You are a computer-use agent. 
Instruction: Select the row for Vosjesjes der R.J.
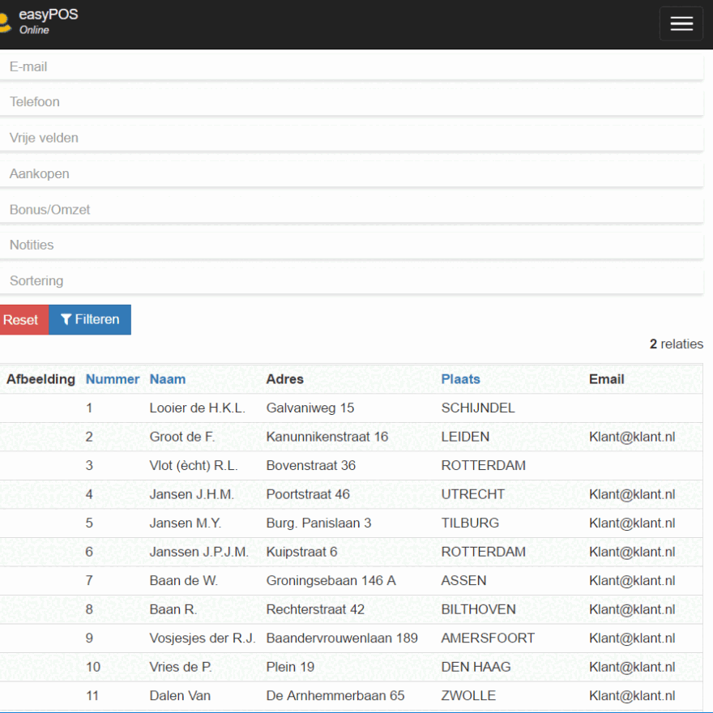tap(351, 638)
